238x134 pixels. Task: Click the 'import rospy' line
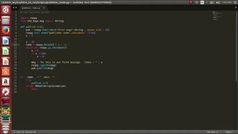[x=29, y=18]
